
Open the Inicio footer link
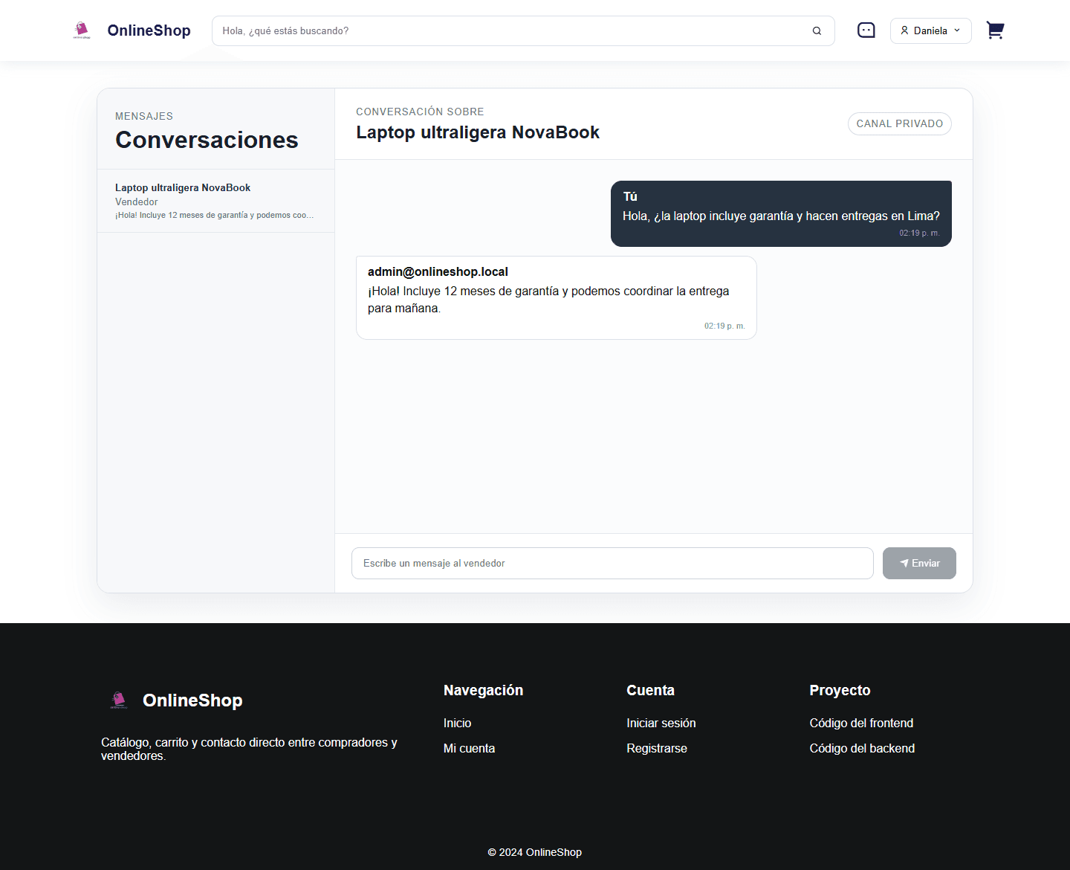pyautogui.click(x=457, y=723)
